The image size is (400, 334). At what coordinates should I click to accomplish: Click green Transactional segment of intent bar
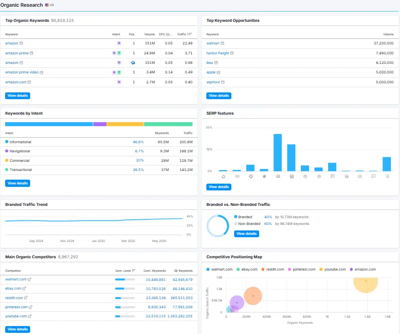(x=168, y=124)
